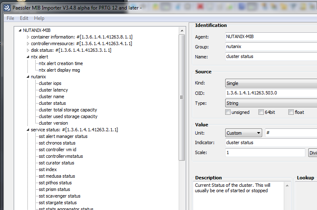This screenshot has width=317, height=210.
Task: Enable the unsigned checkbox
Action: [x=228, y=112]
